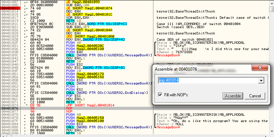274x137 pixels.
Task: Click instruction JMP SHORT Nag2.00401014
Action: (90, 105)
